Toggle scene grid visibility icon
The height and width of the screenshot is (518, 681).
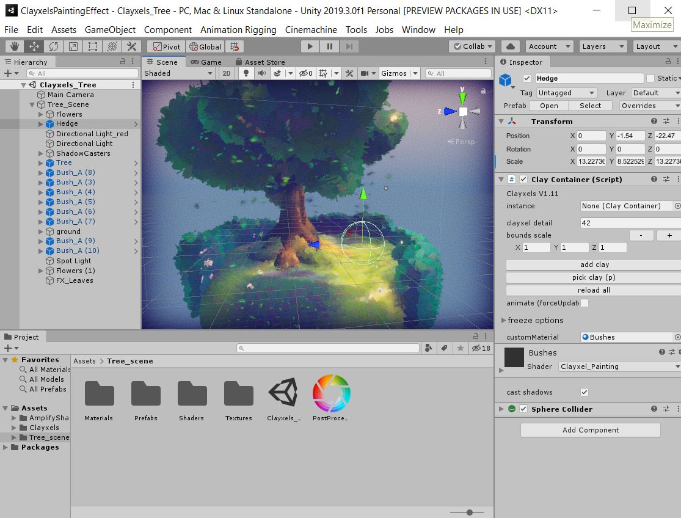pyautogui.click(x=323, y=73)
